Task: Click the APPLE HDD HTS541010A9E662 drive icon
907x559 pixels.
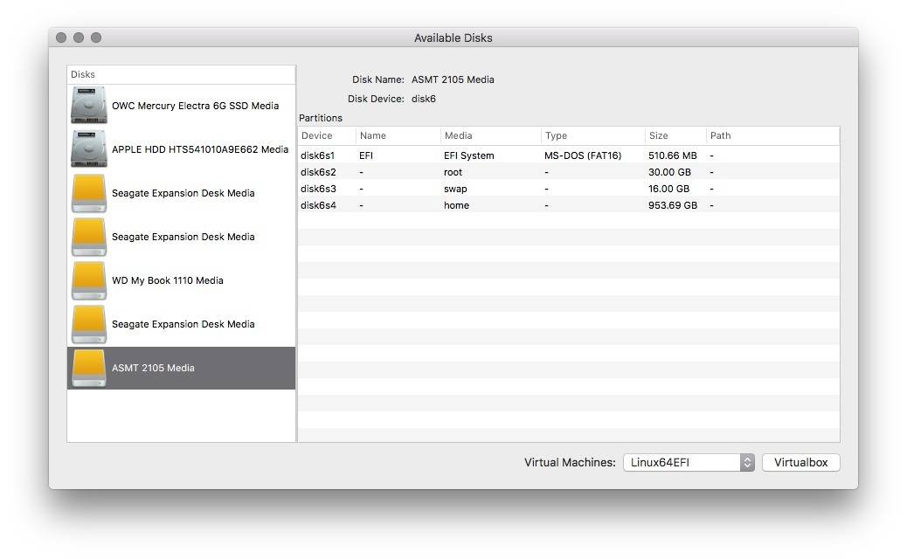Action: [88, 149]
